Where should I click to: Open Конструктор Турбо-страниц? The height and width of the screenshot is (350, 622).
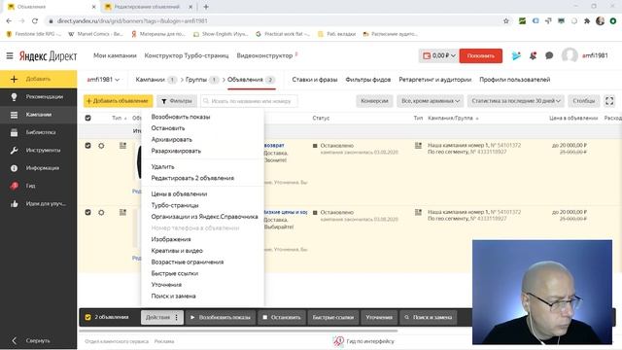[x=187, y=55]
